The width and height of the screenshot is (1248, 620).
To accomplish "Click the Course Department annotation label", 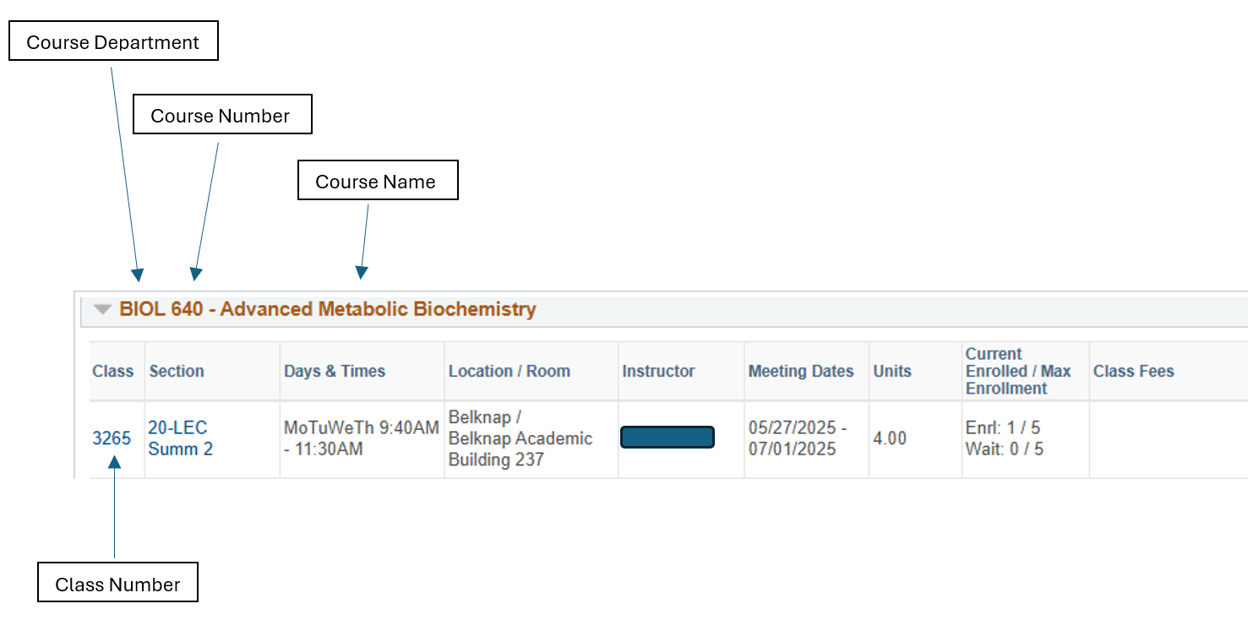I will click(x=113, y=41).
